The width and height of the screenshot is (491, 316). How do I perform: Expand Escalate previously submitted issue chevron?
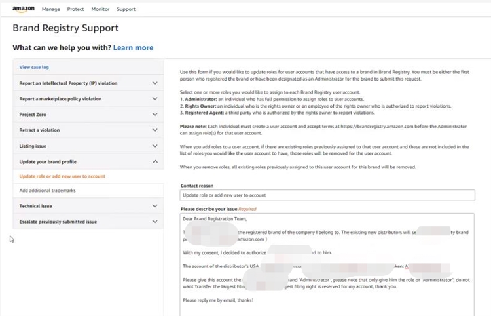click(155, 222)
